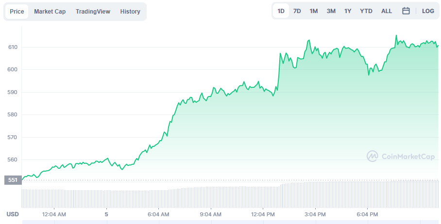Switch to the Market Cap tab
The image size is (441, 224).
pyautogui.click(x=50, y=12)
